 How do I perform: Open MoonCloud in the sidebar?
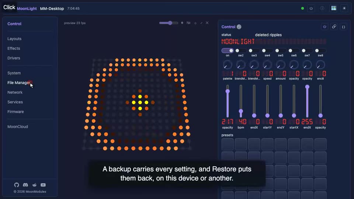click(x=18, y=126)
